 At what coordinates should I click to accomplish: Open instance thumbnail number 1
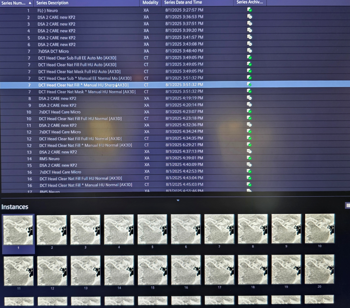click(x=18, y=230)
